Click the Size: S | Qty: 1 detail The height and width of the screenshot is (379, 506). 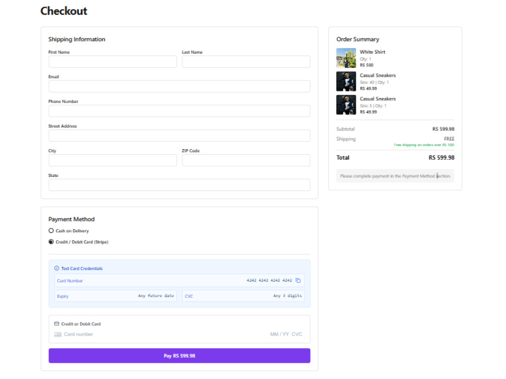tap(373, 106)
